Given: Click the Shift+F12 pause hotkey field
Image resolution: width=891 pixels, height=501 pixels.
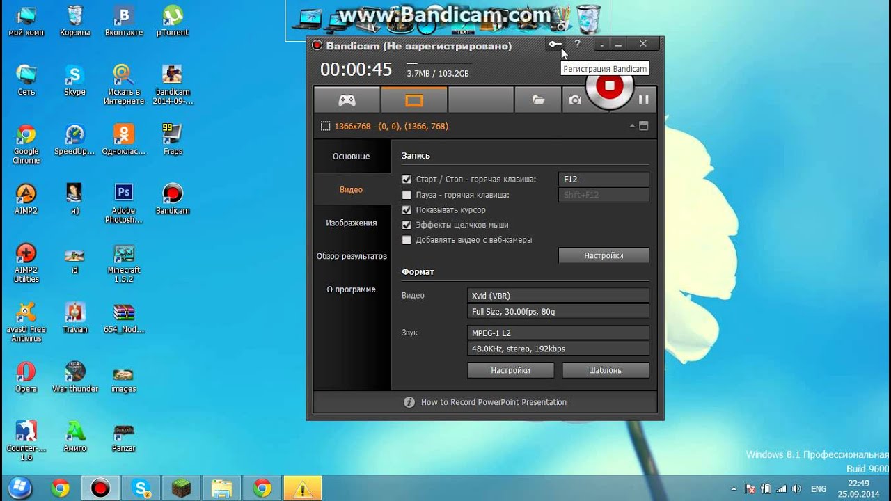Looking at the screenshot, I should tap(604, 195).
